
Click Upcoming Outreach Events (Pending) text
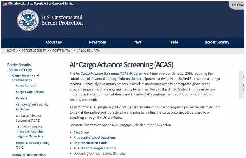click(100, 153)
